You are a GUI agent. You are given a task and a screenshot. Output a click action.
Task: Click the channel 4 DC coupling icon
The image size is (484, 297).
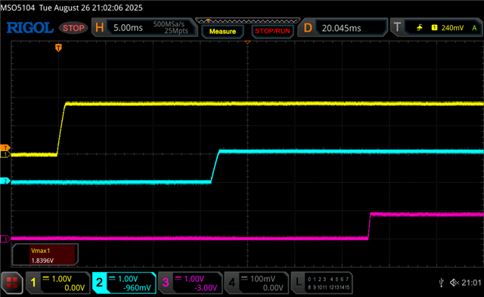(x=244, y=279)
